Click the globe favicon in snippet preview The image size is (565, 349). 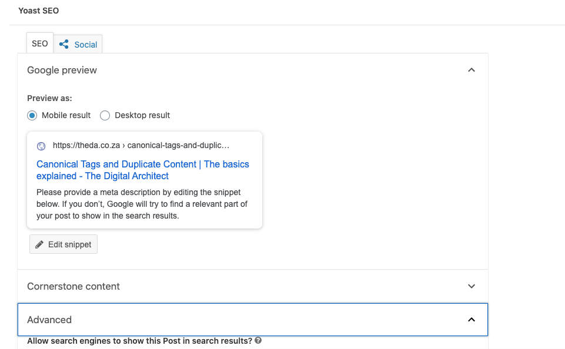pos(41,146)
